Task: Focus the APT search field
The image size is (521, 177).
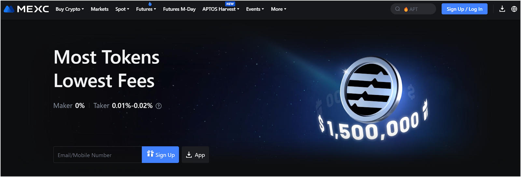Action: [413, 9]
